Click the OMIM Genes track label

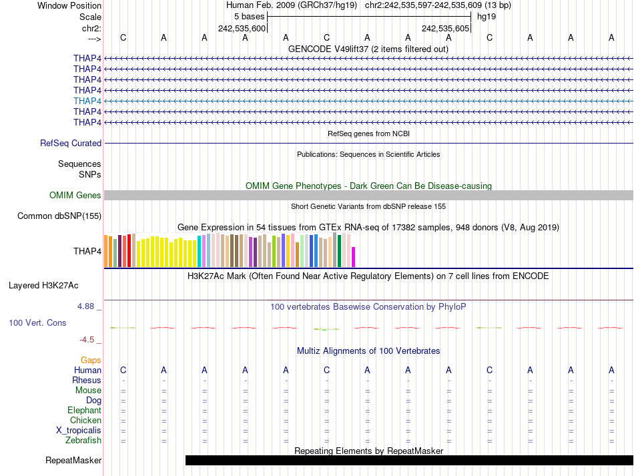[75, 195]
